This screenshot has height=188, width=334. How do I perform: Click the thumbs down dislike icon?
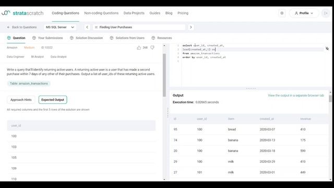click(x=152, y=48)
